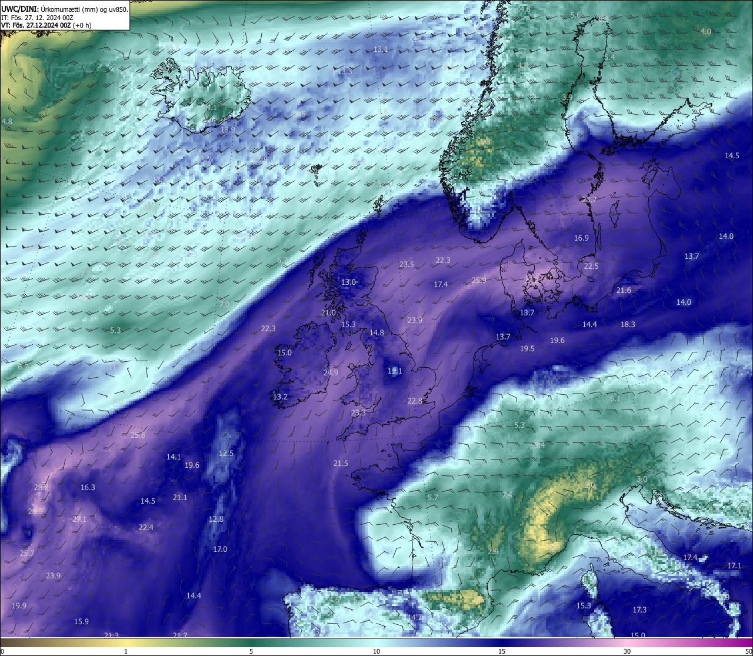
Task: Click the 21.7 map value
Action: [x=180, y=635]
